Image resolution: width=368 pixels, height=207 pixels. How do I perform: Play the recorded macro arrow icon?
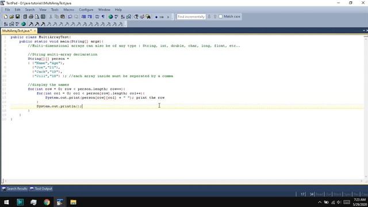(x=168, y=17)
